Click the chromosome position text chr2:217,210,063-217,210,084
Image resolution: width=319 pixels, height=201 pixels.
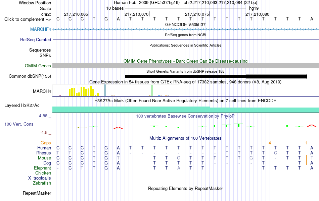(213, 3)
